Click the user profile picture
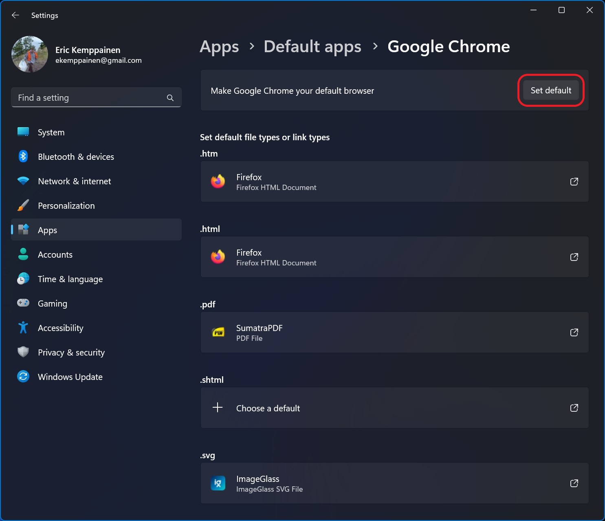 click(30, 54)
